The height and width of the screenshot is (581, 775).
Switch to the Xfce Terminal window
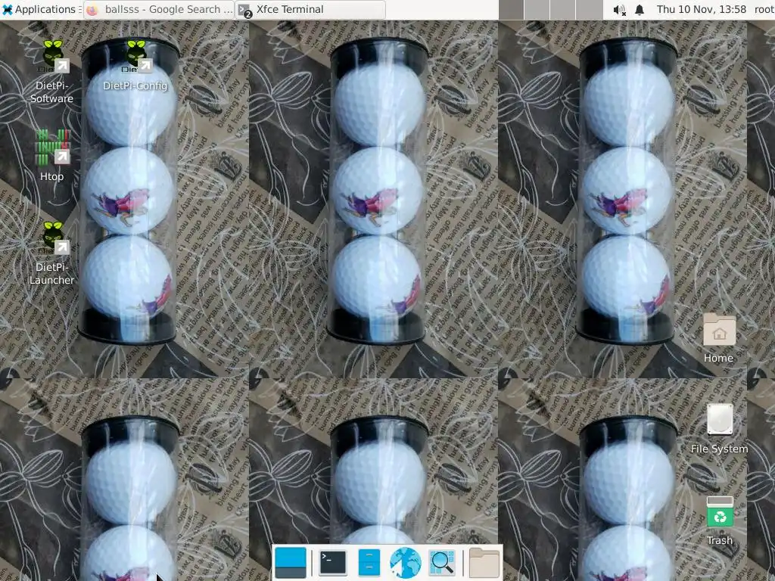(310, 9)
